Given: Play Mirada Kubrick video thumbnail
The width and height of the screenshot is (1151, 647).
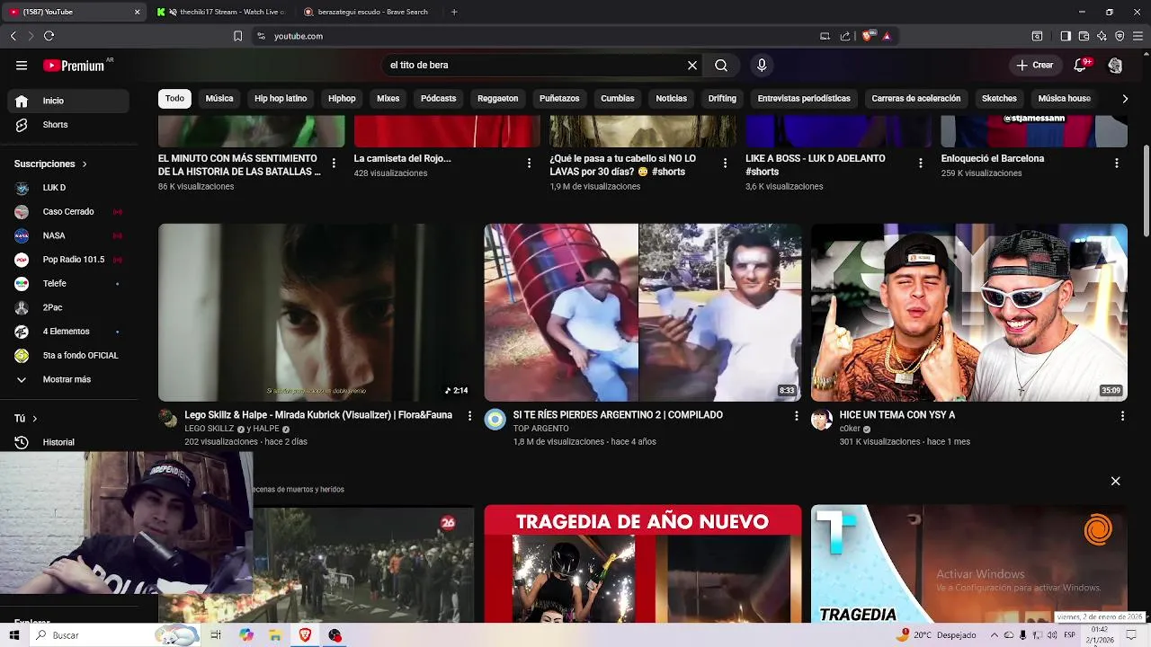Looking at the screenshot, I should click(317, 313).
